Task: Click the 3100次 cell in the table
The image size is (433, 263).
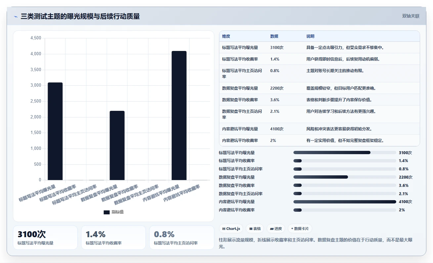Action: [x=277, y=48]
